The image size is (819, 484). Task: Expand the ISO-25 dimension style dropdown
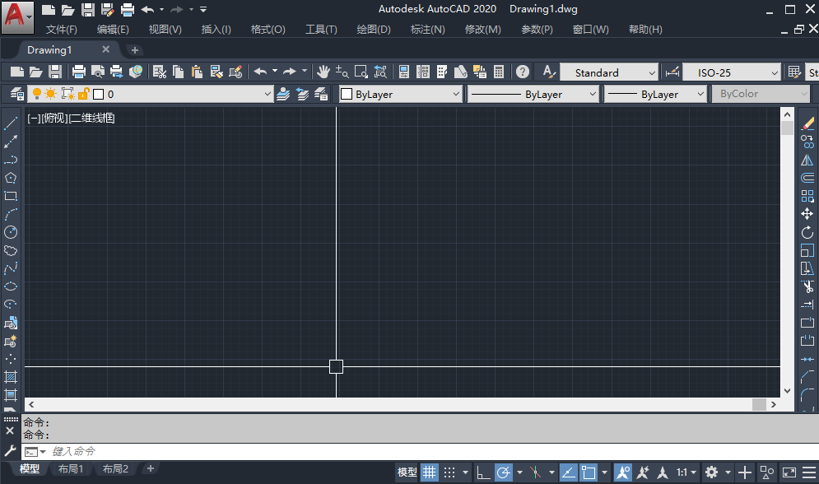click(774, 73)
